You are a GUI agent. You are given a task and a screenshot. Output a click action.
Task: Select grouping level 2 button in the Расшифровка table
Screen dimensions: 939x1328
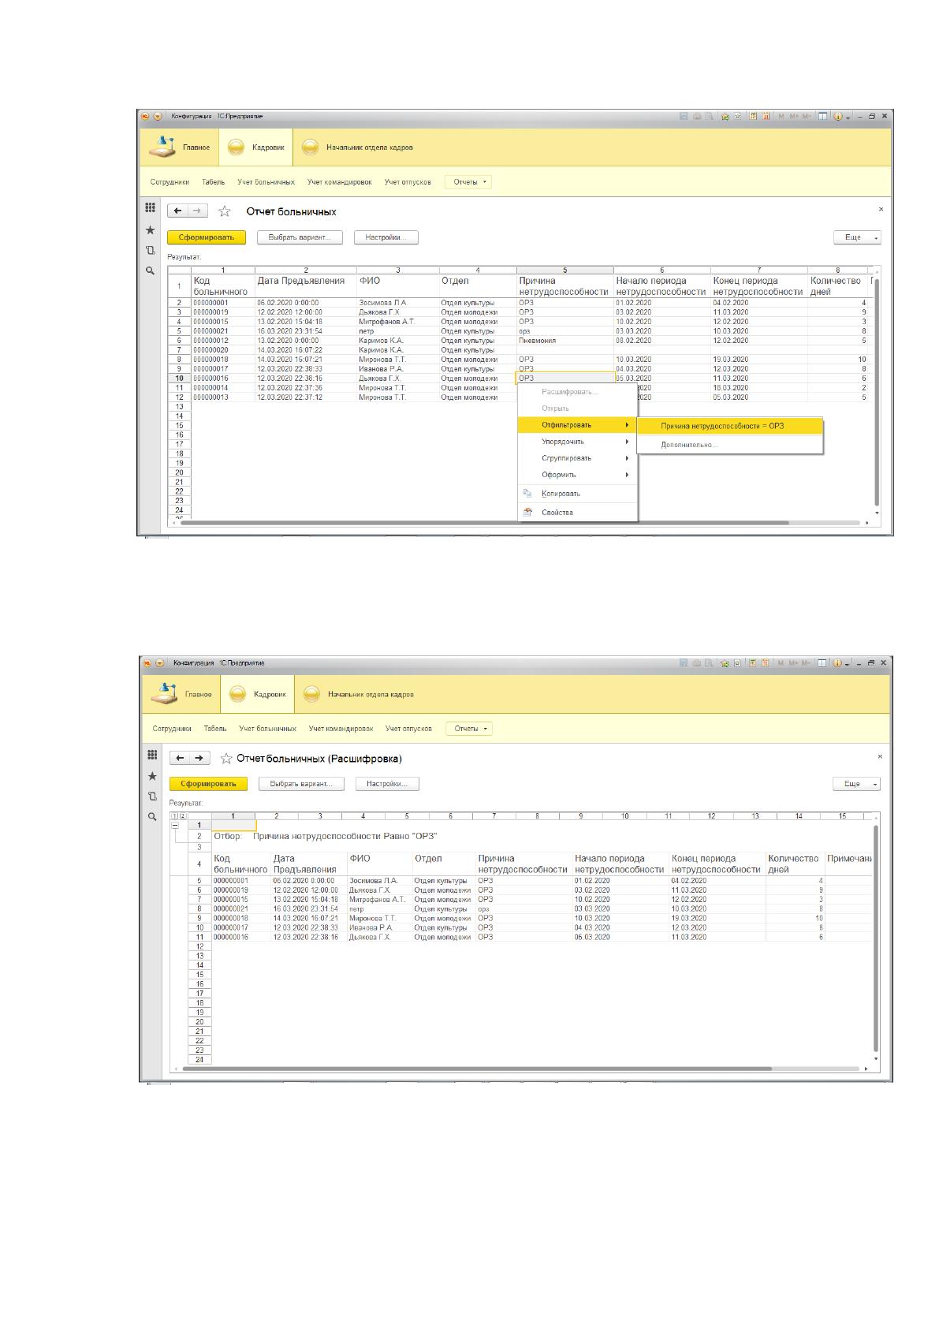[x=183, y=815]
